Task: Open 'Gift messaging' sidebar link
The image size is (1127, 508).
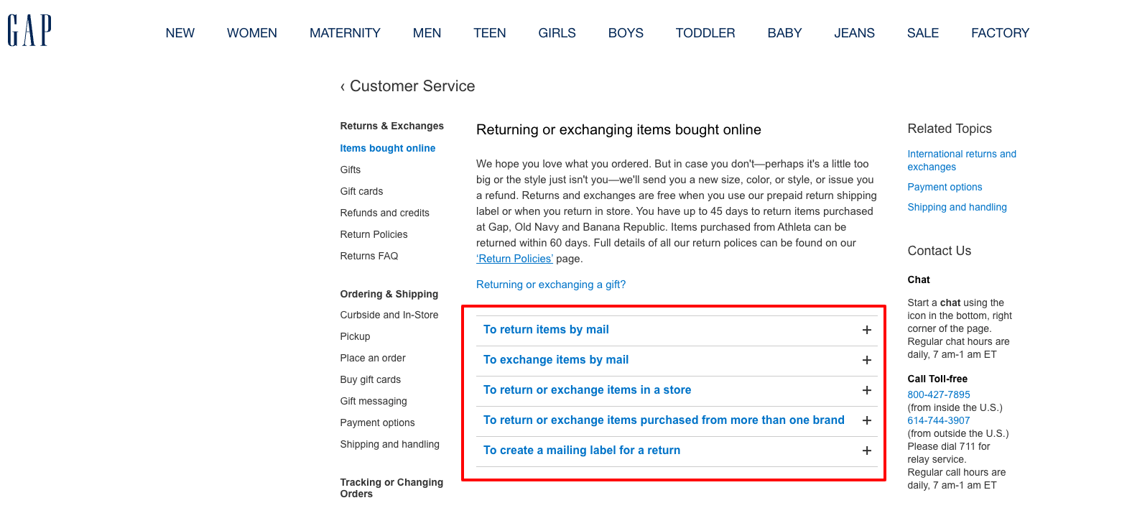Action: click(374, 401)
